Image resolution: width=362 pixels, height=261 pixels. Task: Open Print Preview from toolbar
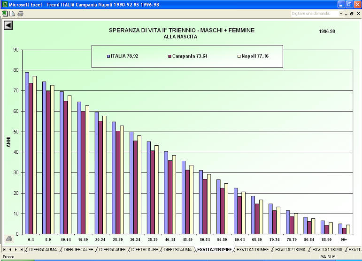(x=12, y=14)
